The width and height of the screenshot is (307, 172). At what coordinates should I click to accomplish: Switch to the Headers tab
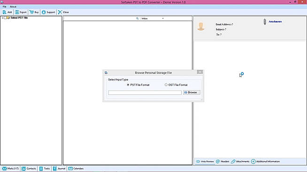tap(223, 161)
